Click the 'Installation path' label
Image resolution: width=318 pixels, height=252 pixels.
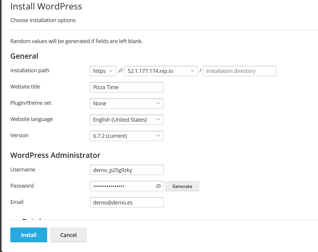tap(30, 71)
